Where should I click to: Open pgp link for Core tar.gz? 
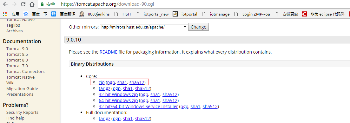[117, 88]
